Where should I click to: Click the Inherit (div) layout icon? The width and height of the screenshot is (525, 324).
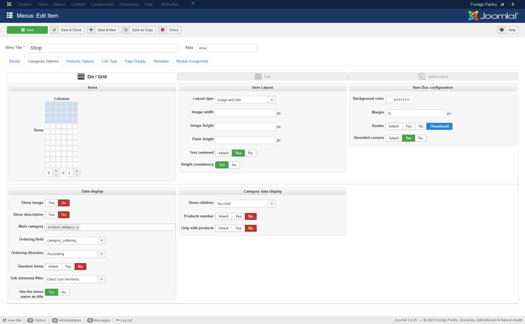point(422,77)
